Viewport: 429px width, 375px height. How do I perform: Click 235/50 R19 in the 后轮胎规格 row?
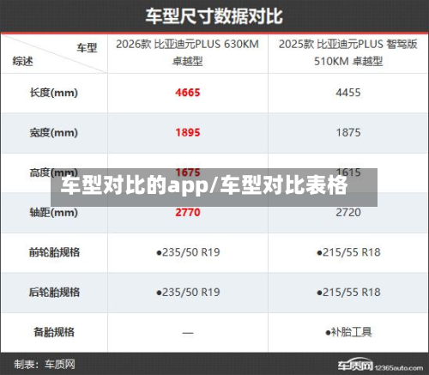pyautogui.click(x=188, y=293)
